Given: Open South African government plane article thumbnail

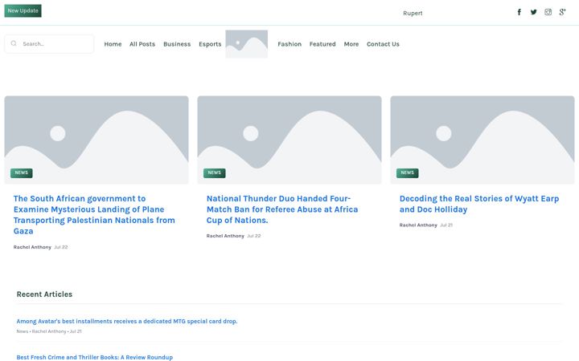Looking at the screenshot, I should pos(96,140).
